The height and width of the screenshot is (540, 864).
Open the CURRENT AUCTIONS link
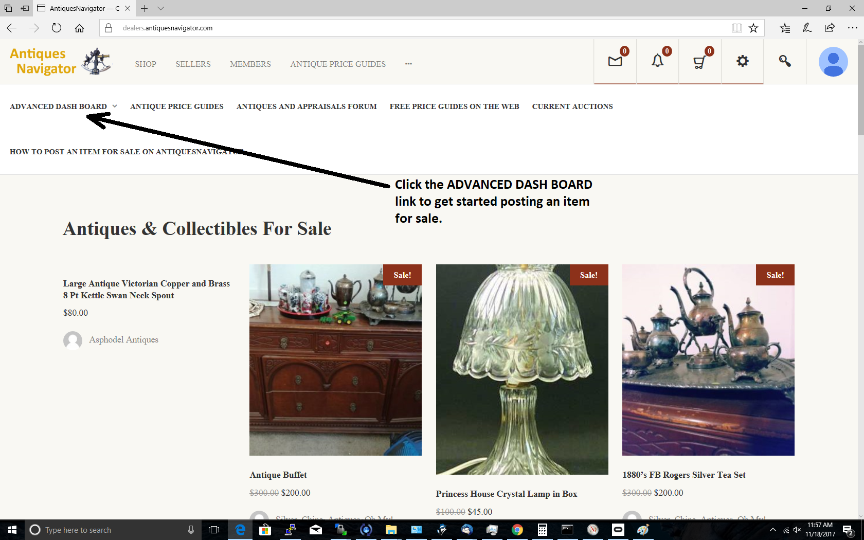(x=572, y=106)
